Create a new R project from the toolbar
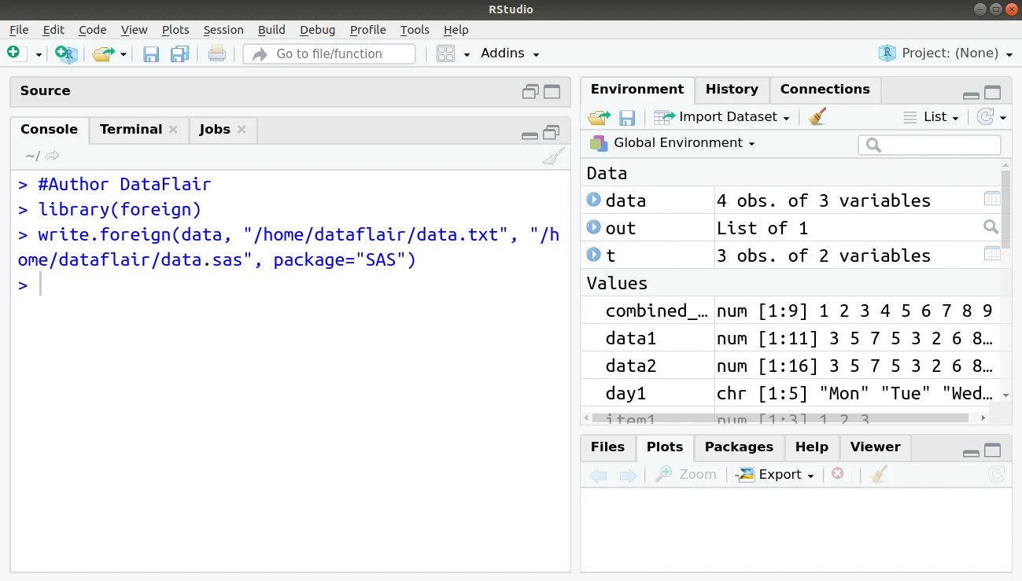1022x581 pixels. point(66,53)
